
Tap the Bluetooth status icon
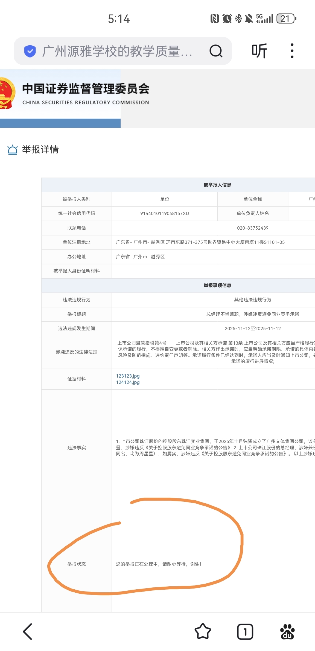(x=238, y=19)
